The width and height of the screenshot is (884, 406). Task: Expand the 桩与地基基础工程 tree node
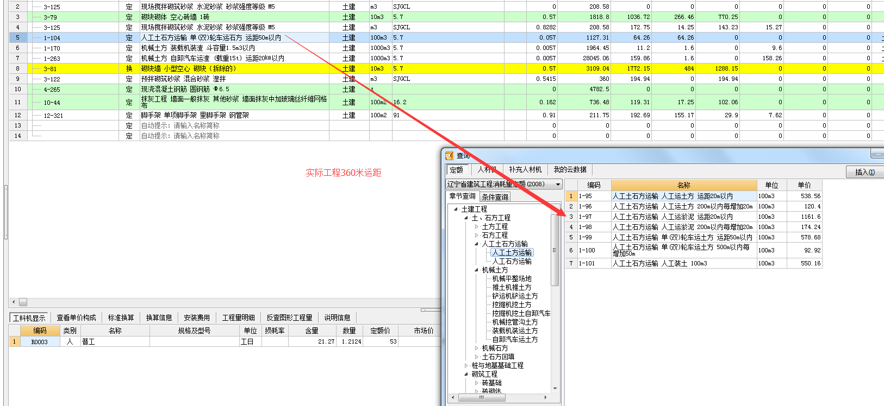[466, 365]
